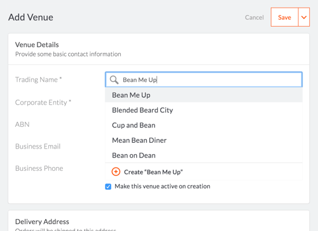Viewport: 318px width, 231px height.
Task: Click the 'Make this venue active on creation' label
Action: pos(162,187)
